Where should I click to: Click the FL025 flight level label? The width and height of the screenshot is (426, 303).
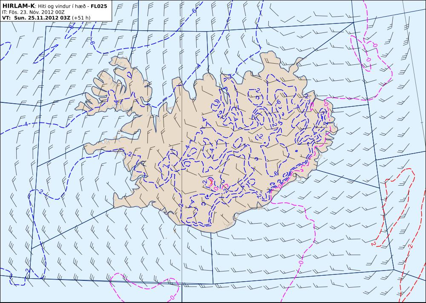(x=99, y=6)
